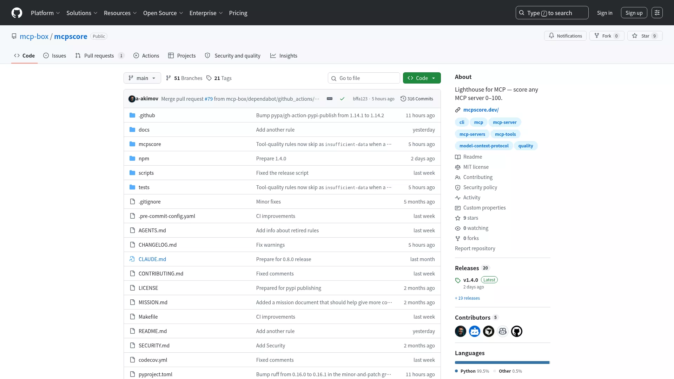Switch to the Insights tab
This screenshot has width=674, height=379.
(x=284, y=56)
